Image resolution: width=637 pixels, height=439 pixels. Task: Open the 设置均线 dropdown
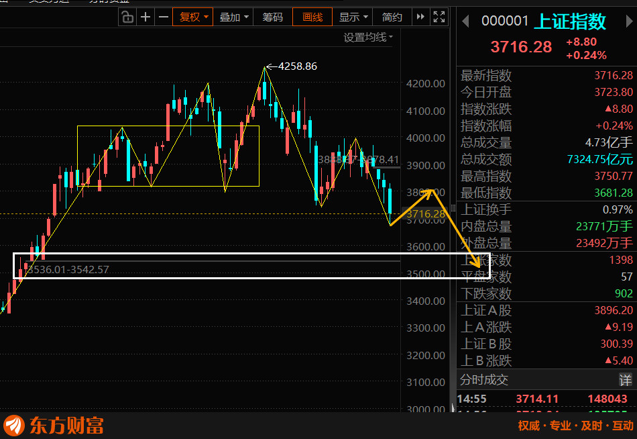[368, 38]
